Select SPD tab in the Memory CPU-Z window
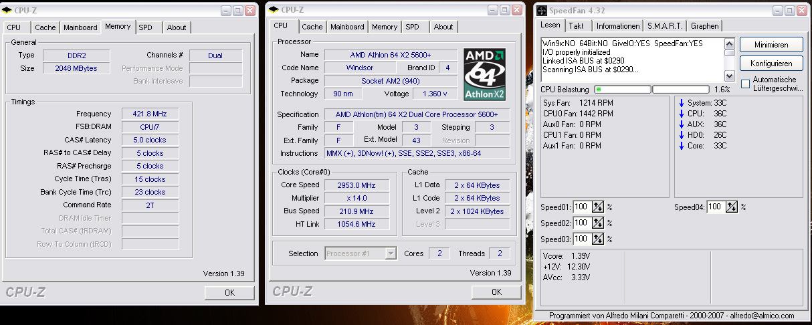The width and height of the screenshot is (812, 325). point(145,27)
